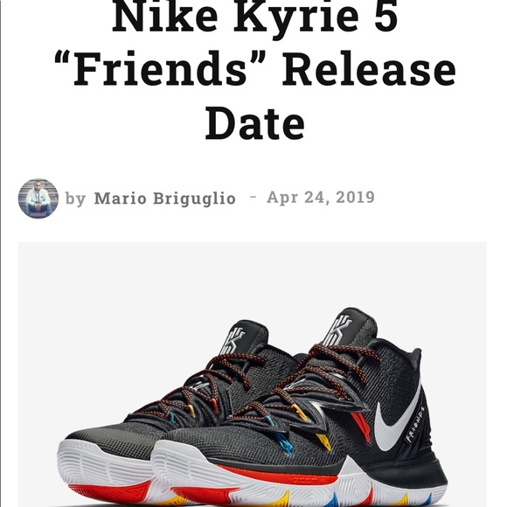Click the "by" label before author name
This screenshot has width=507, height=507.
pos(75,198)
